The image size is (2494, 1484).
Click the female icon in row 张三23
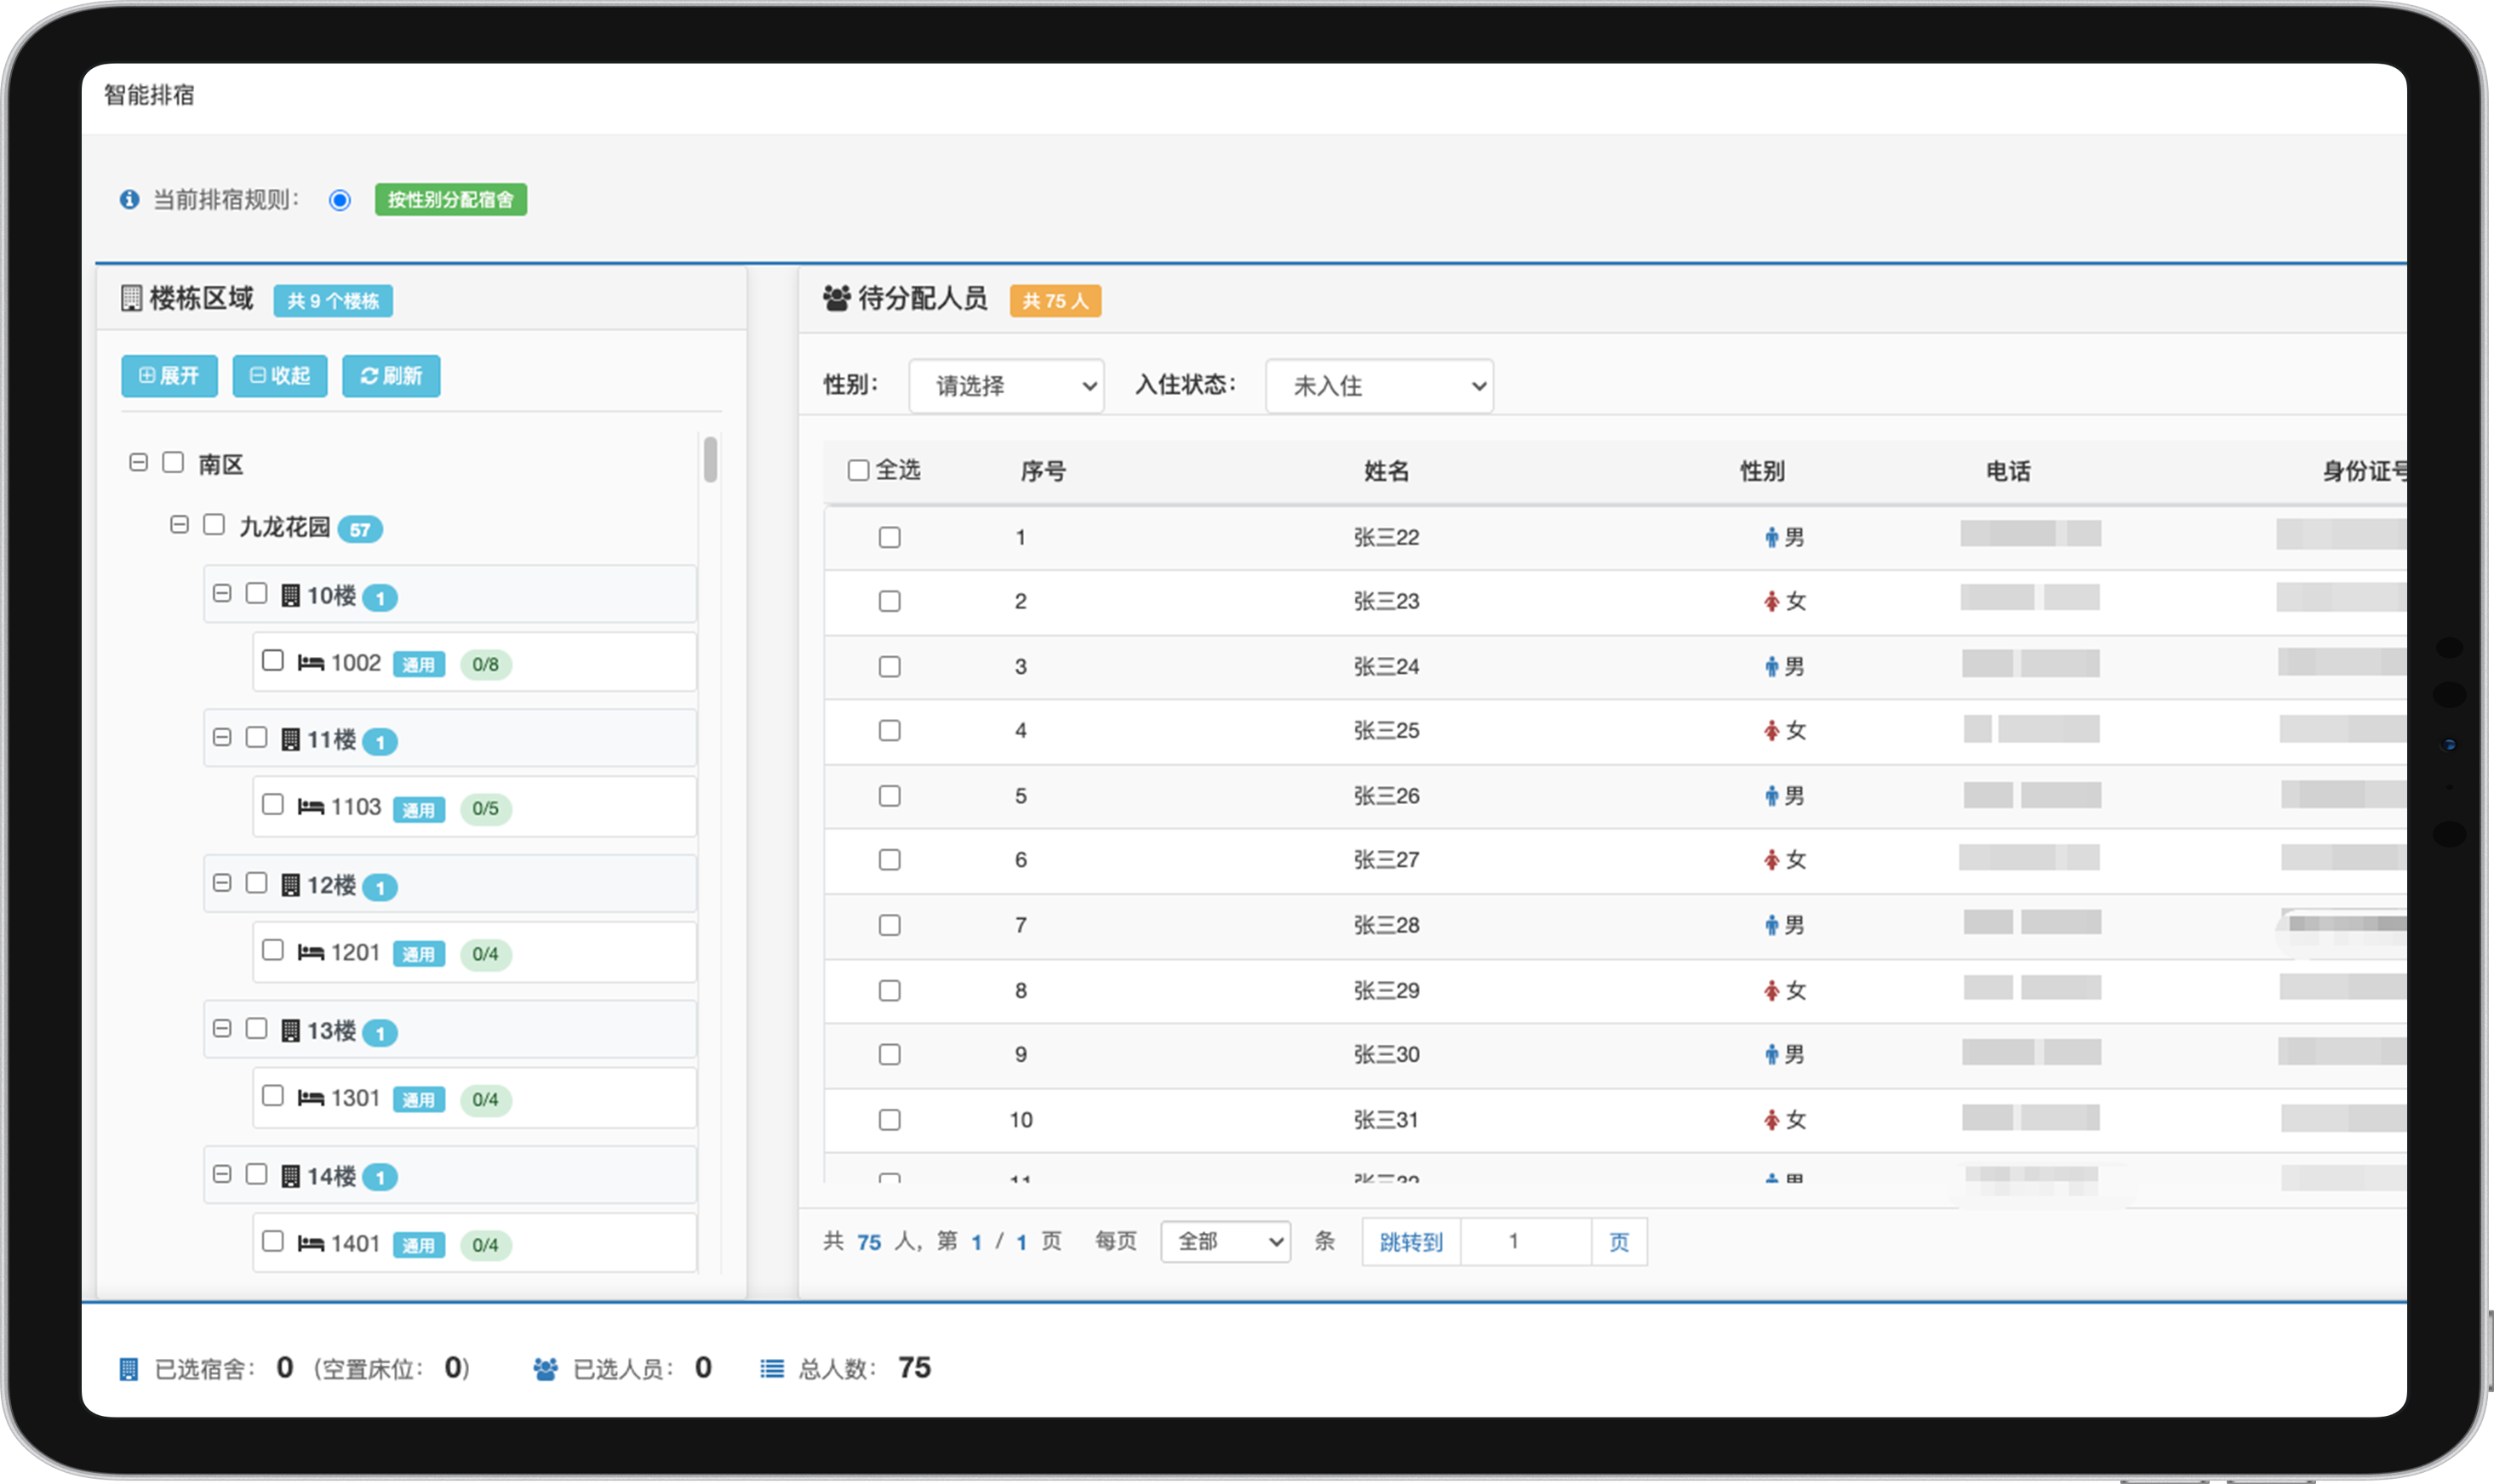pyautogui.click(x=1771, y=602)
